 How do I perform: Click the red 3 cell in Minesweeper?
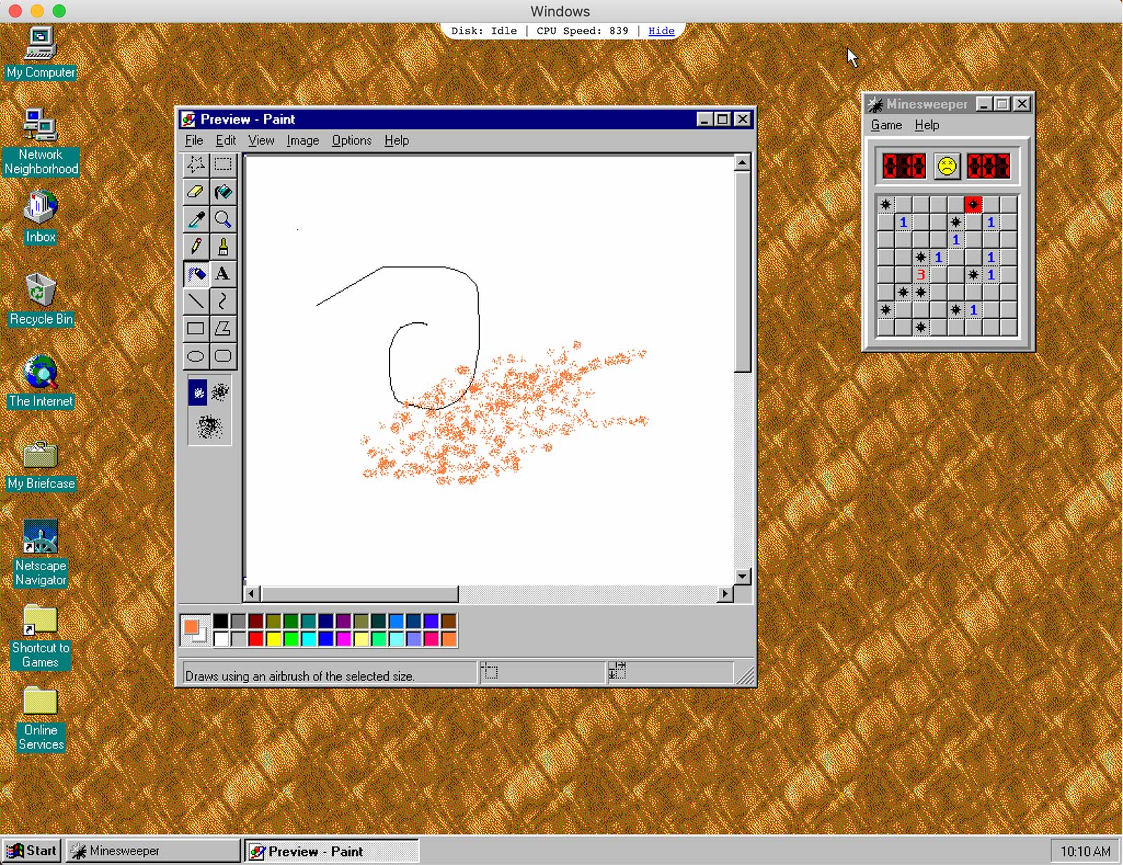coord(921,275)
